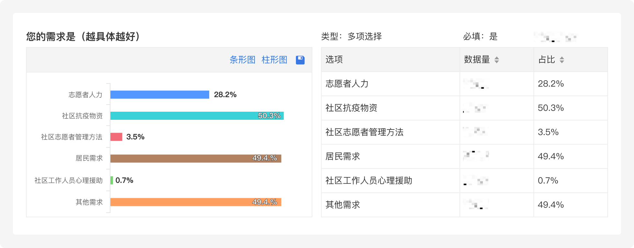Select the 社区抗疫物资 table row
Viewport: 634px width, 248px height.
(464, 108)
